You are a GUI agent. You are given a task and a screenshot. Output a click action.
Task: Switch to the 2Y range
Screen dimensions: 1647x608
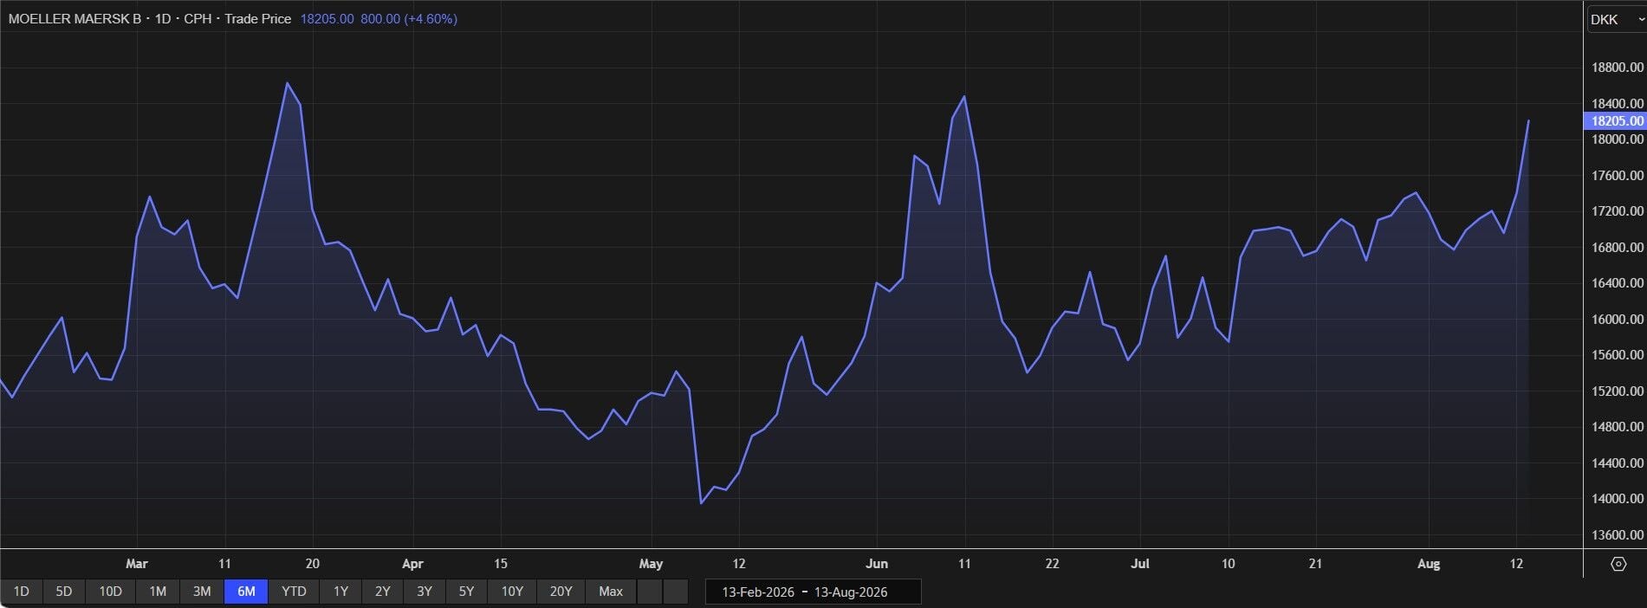(383, 592)
